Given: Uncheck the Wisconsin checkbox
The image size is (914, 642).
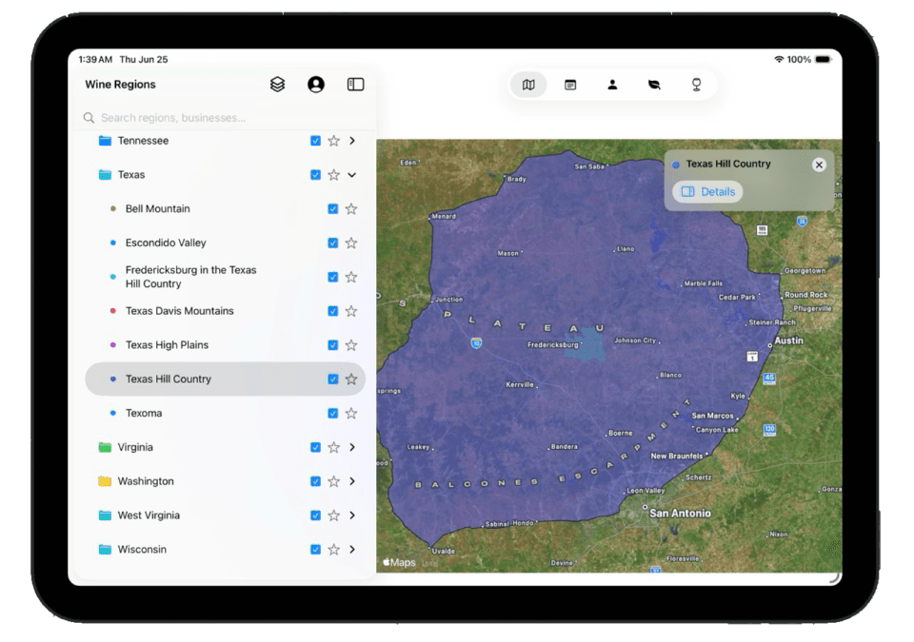Looking at the screenshot, I should click(x=315, y=550).
